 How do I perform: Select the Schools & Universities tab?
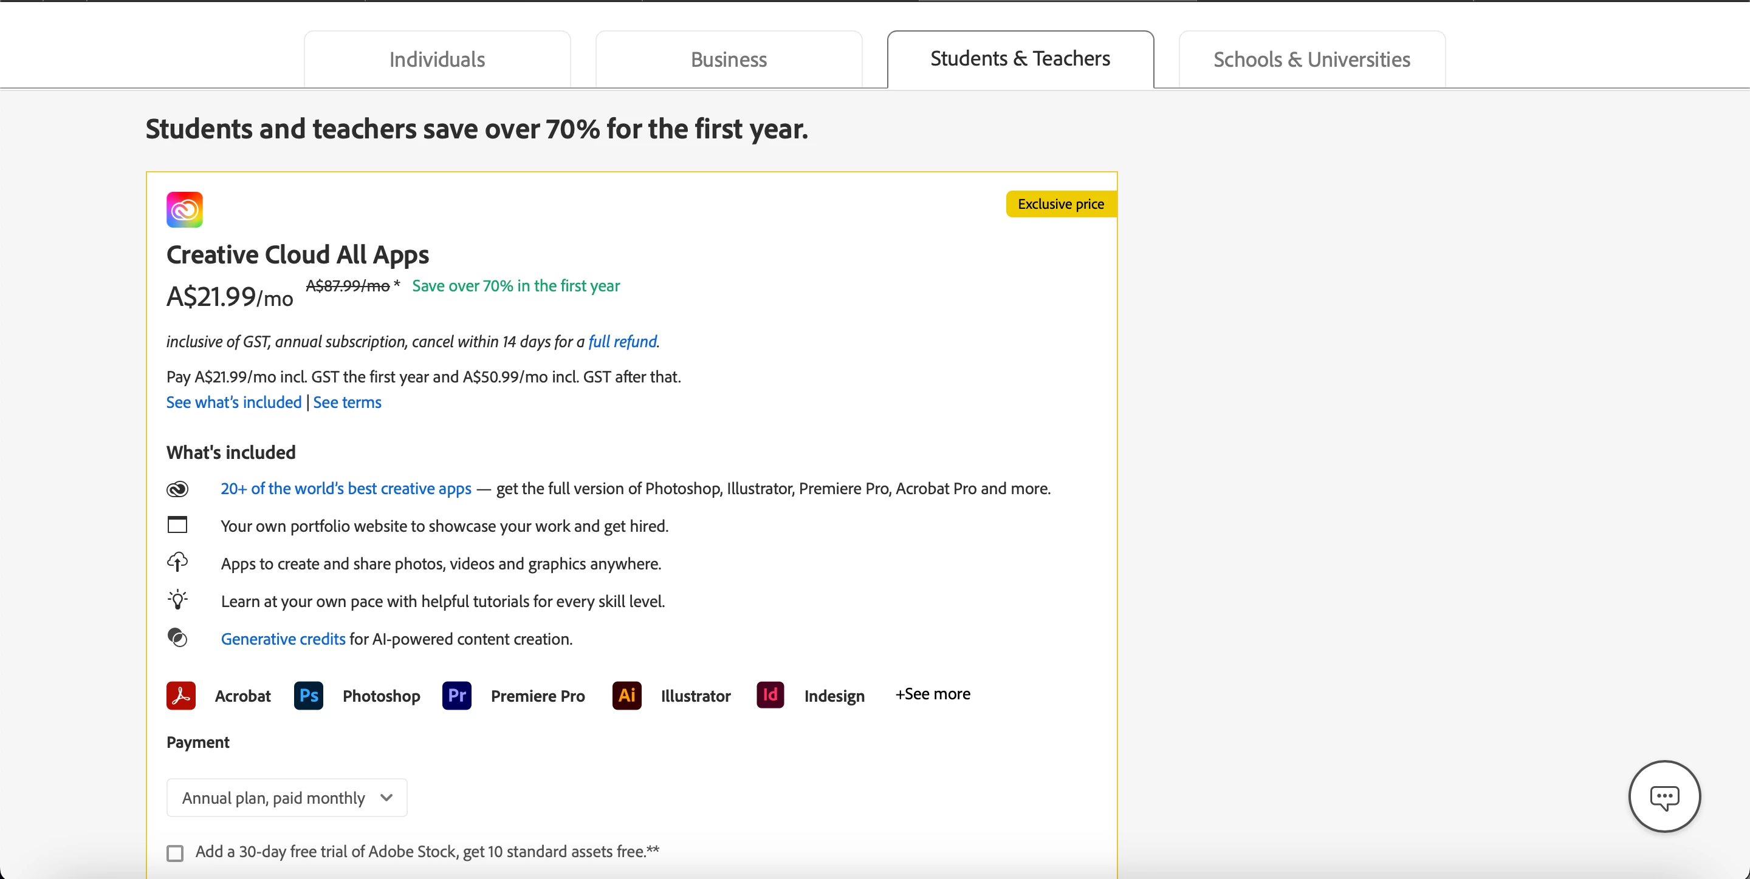(1311, 59)
